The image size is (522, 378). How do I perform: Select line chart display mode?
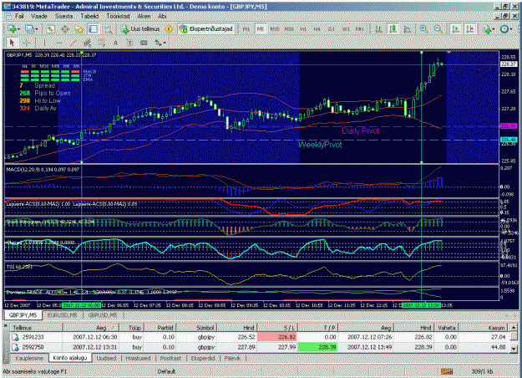tap(407, 29)
